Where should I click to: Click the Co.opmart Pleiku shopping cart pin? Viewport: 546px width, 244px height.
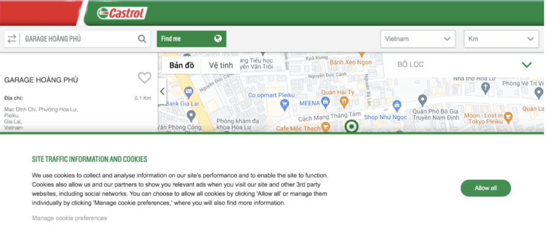pos(285,105)
